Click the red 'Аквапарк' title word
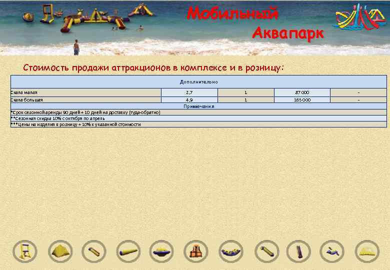Image resolution: width=390 pixels, height=270 pixels. [288, 33]
